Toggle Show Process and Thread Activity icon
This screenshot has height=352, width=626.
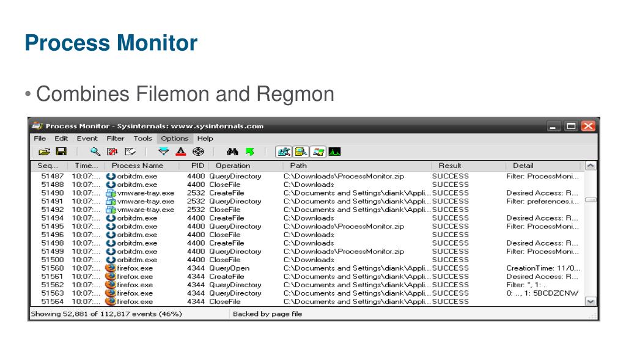[x=318, y=152]
